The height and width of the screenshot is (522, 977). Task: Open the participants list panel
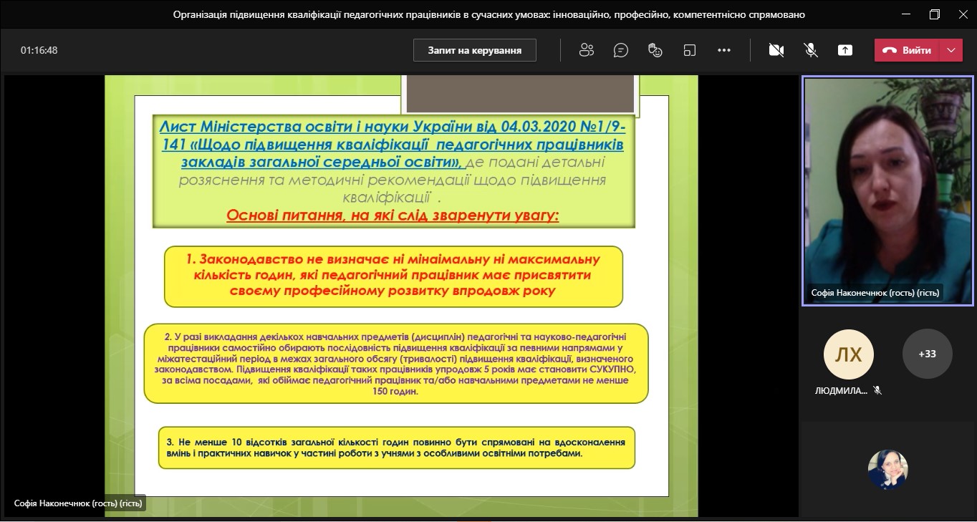tap(587, 50)
